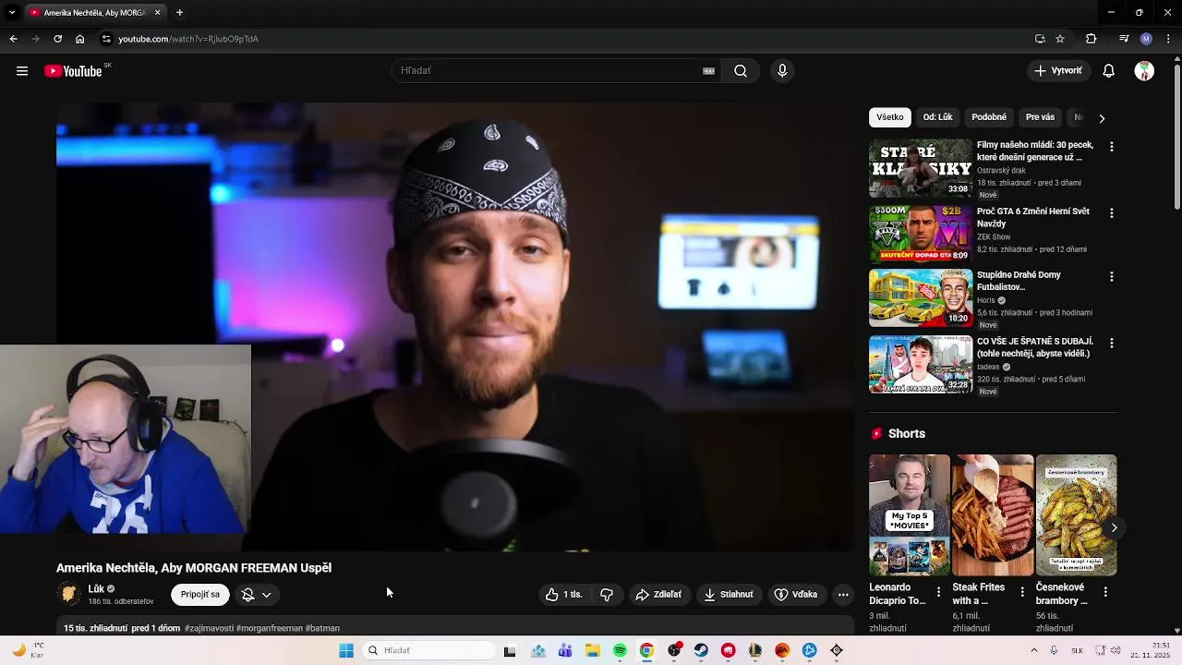The height and width of the screenshot is (665, 1182).
Task: Open the Chrome home page button
Action: click(x=80, y=39)
